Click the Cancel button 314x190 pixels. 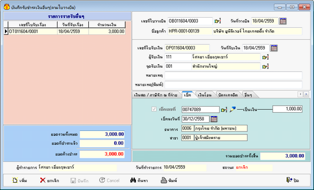pyautogui.click(x=110, y=180)
